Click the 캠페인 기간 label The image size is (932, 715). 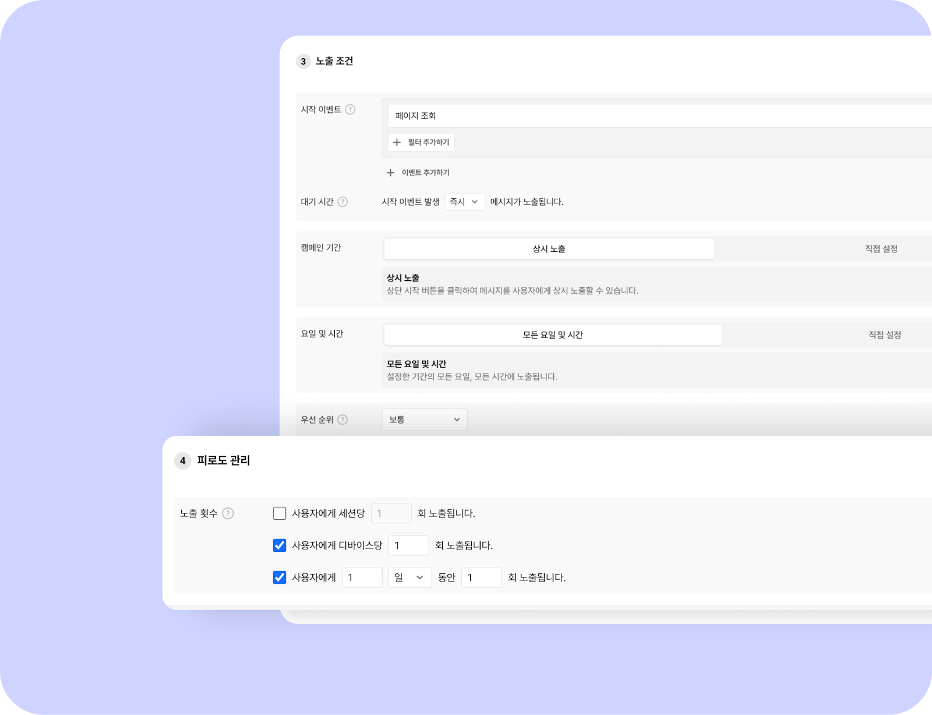[x=321, y=248]
